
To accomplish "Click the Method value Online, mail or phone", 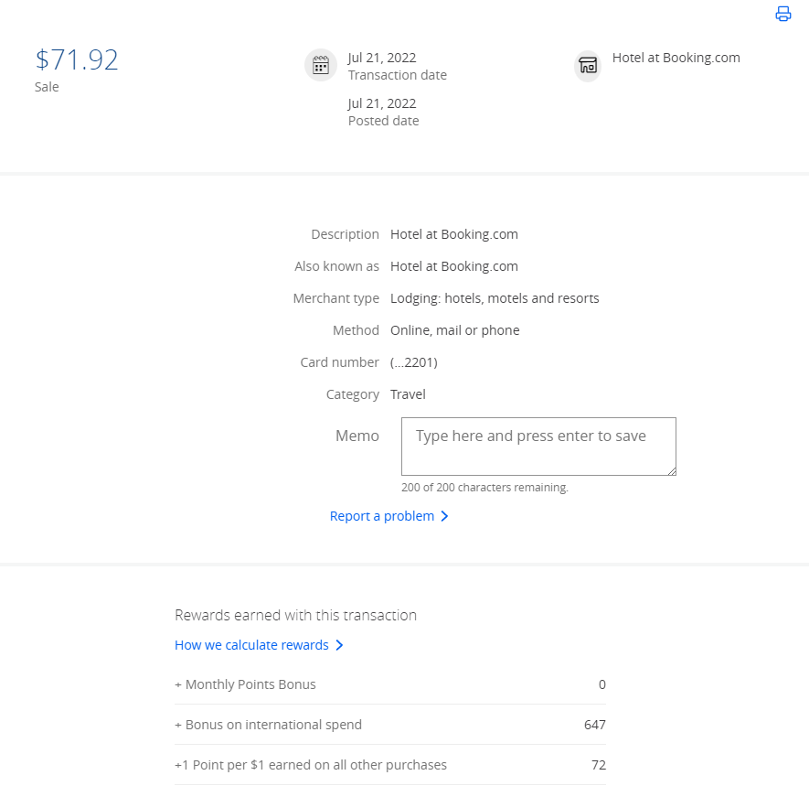I will point(454,330).
